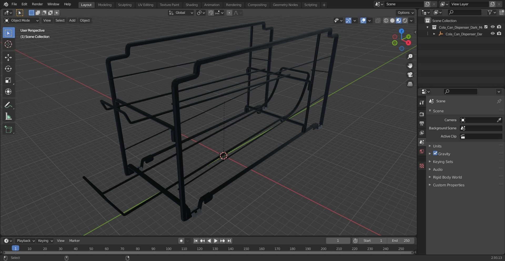Open the Texture properties tab

(x=422, y=166)
